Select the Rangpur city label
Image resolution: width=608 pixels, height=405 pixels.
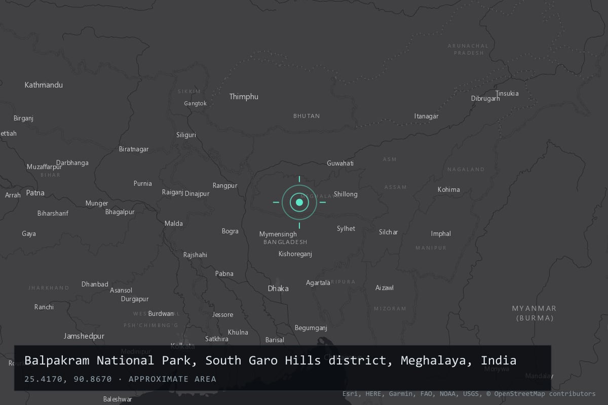pos(225,186)
